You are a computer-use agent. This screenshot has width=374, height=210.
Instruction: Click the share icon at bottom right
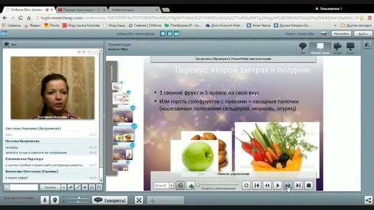click(368, 200)
